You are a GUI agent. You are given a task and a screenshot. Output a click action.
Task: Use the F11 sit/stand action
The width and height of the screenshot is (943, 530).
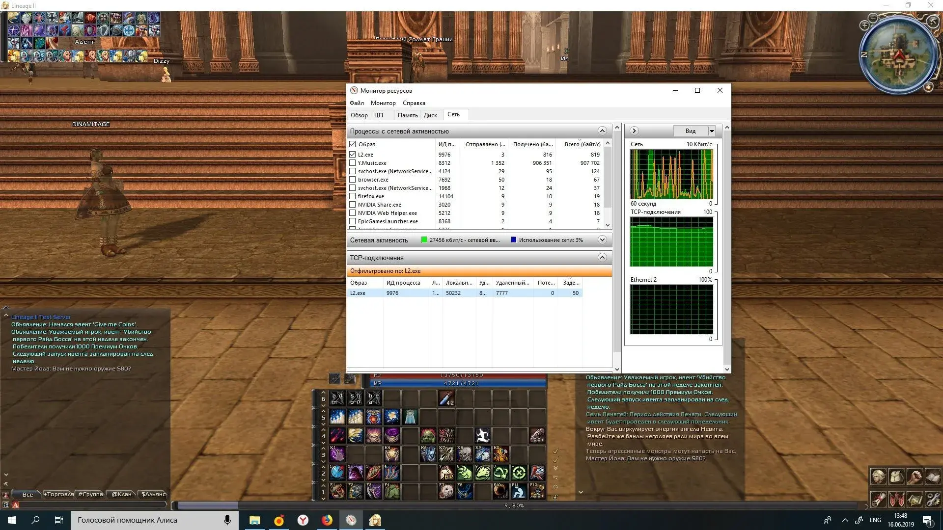coord(519,491)
